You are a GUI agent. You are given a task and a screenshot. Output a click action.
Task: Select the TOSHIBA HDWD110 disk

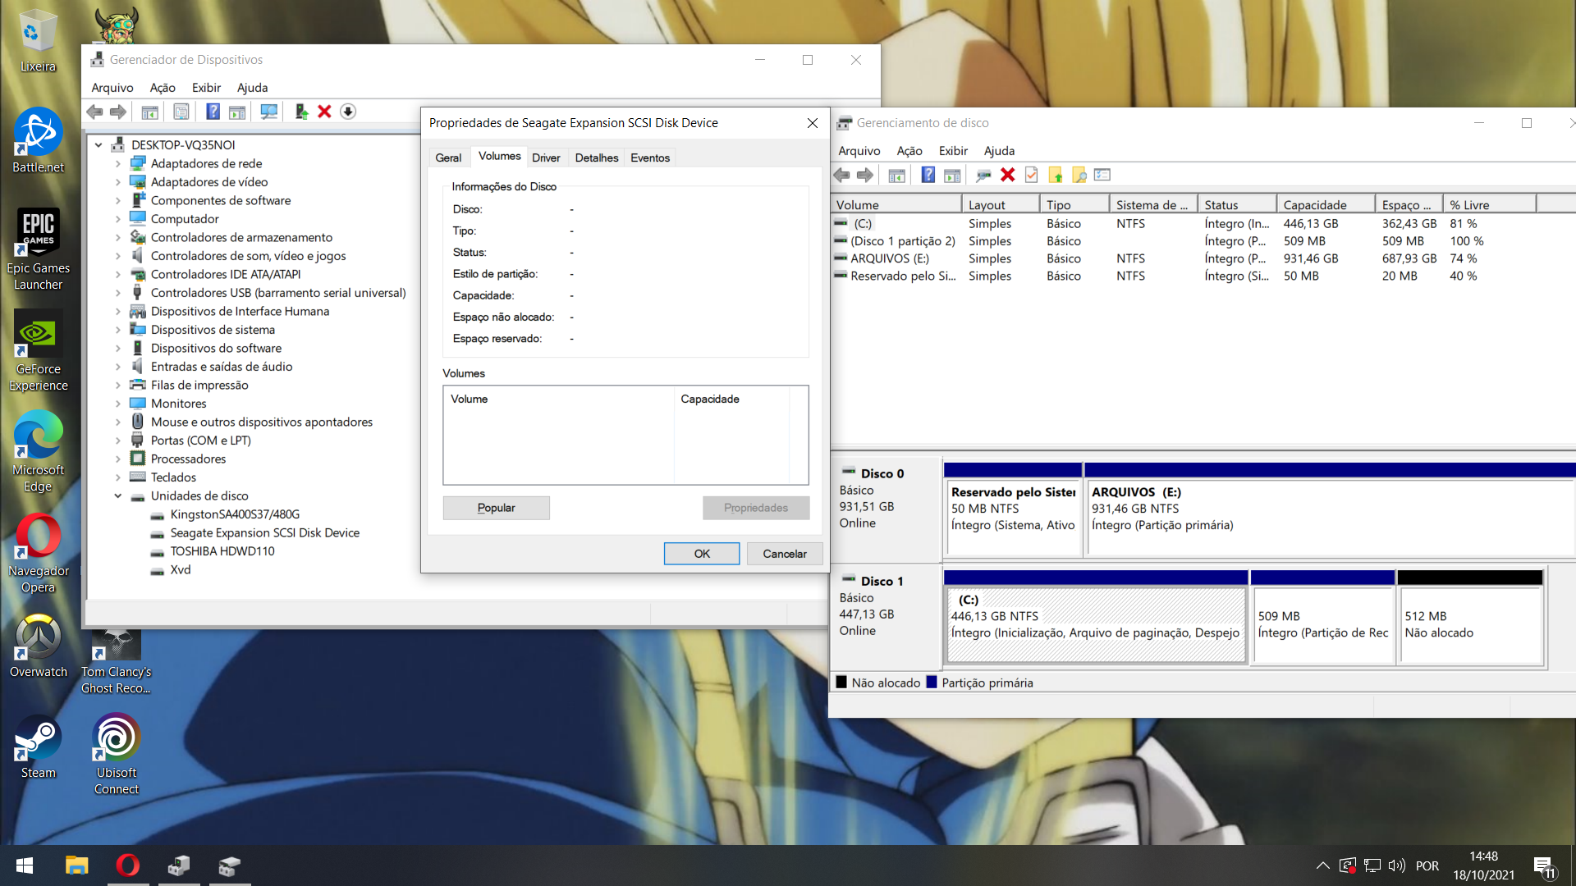pos(222,551)
